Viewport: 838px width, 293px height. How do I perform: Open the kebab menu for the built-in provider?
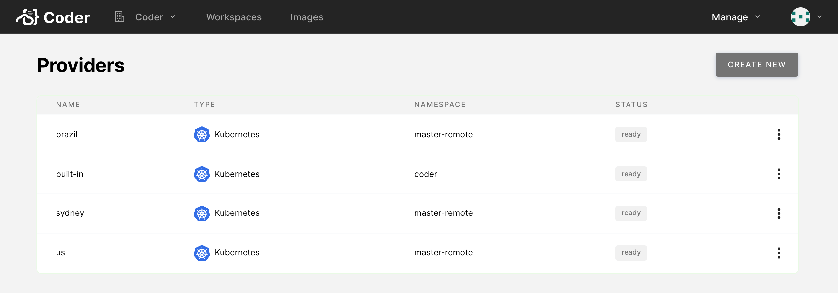[779, 174]
